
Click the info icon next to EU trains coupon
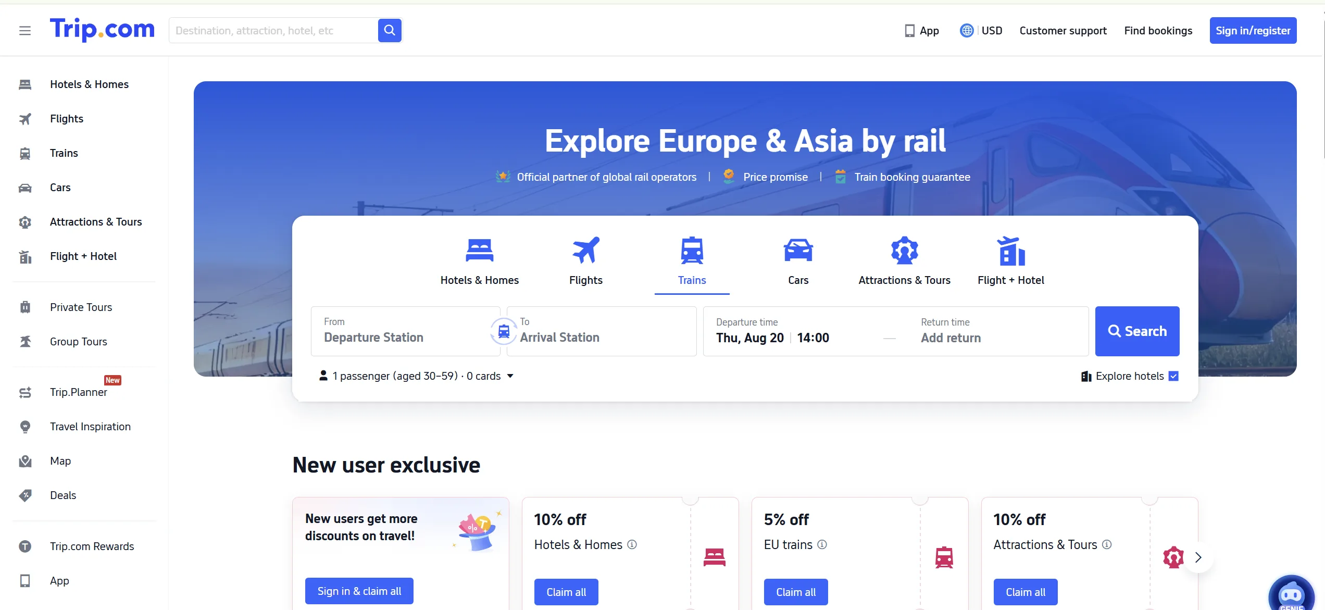click(x=822, y=544)
